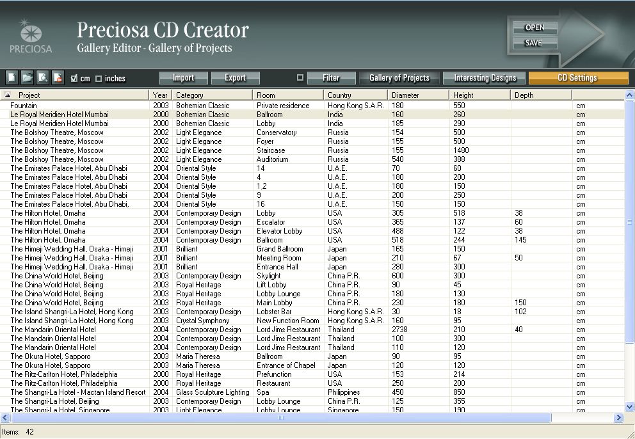Click the delete item icon with red minus
Image resolution: width=635 pixels, height=439 pixels.
tap(58, 77)
